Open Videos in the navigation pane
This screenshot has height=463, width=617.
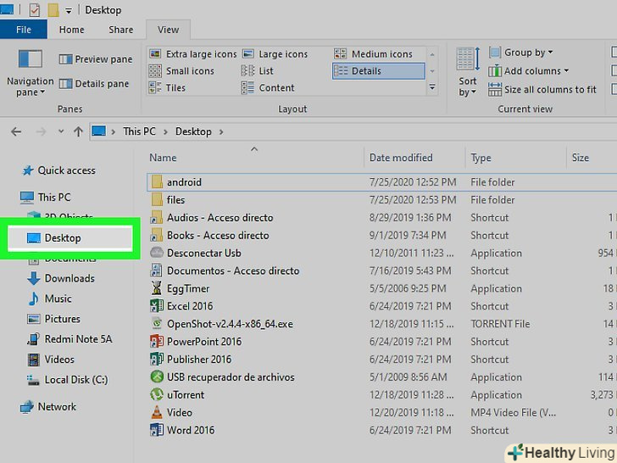click(x=51, y=360)
